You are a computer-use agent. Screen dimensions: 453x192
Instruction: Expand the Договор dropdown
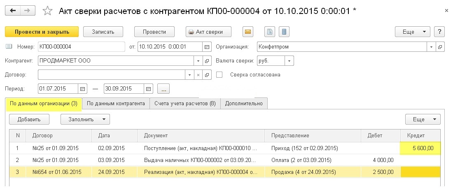[x=189, y=75]
